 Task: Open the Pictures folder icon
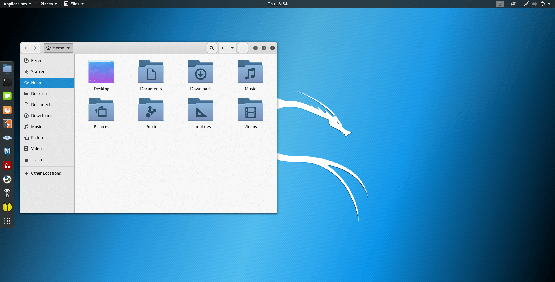pos(101,110)
